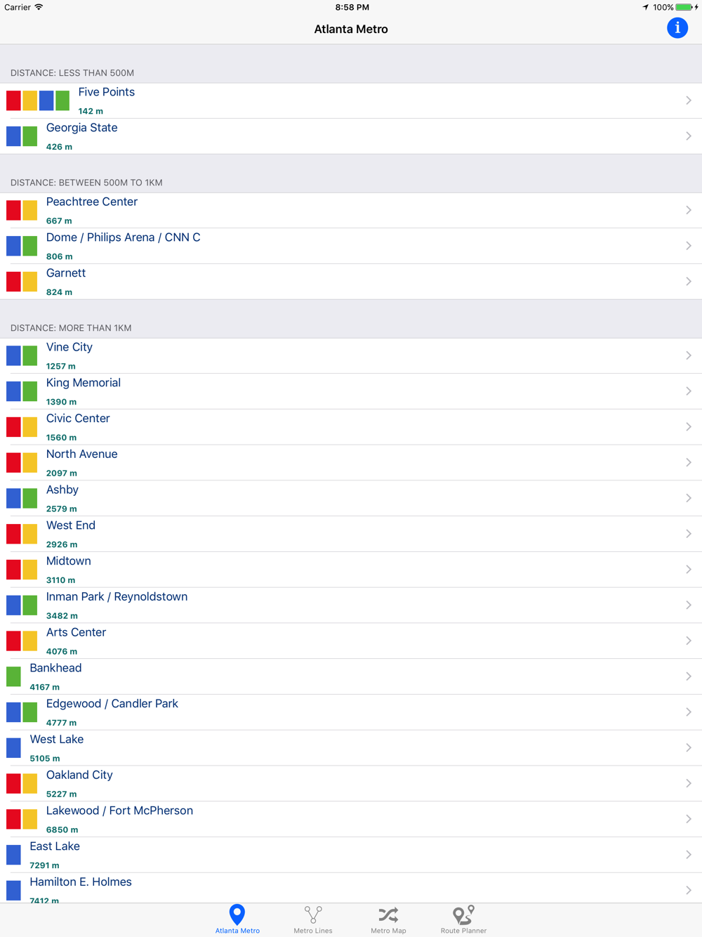Click the green line swatch for Bankhead

tap(13, 676)
